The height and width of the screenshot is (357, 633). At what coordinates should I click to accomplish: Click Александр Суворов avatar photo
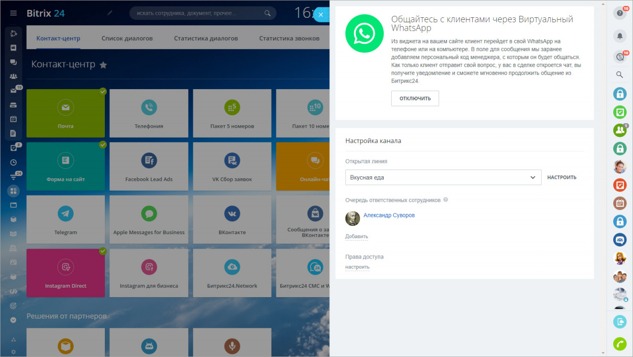[353, 218]
